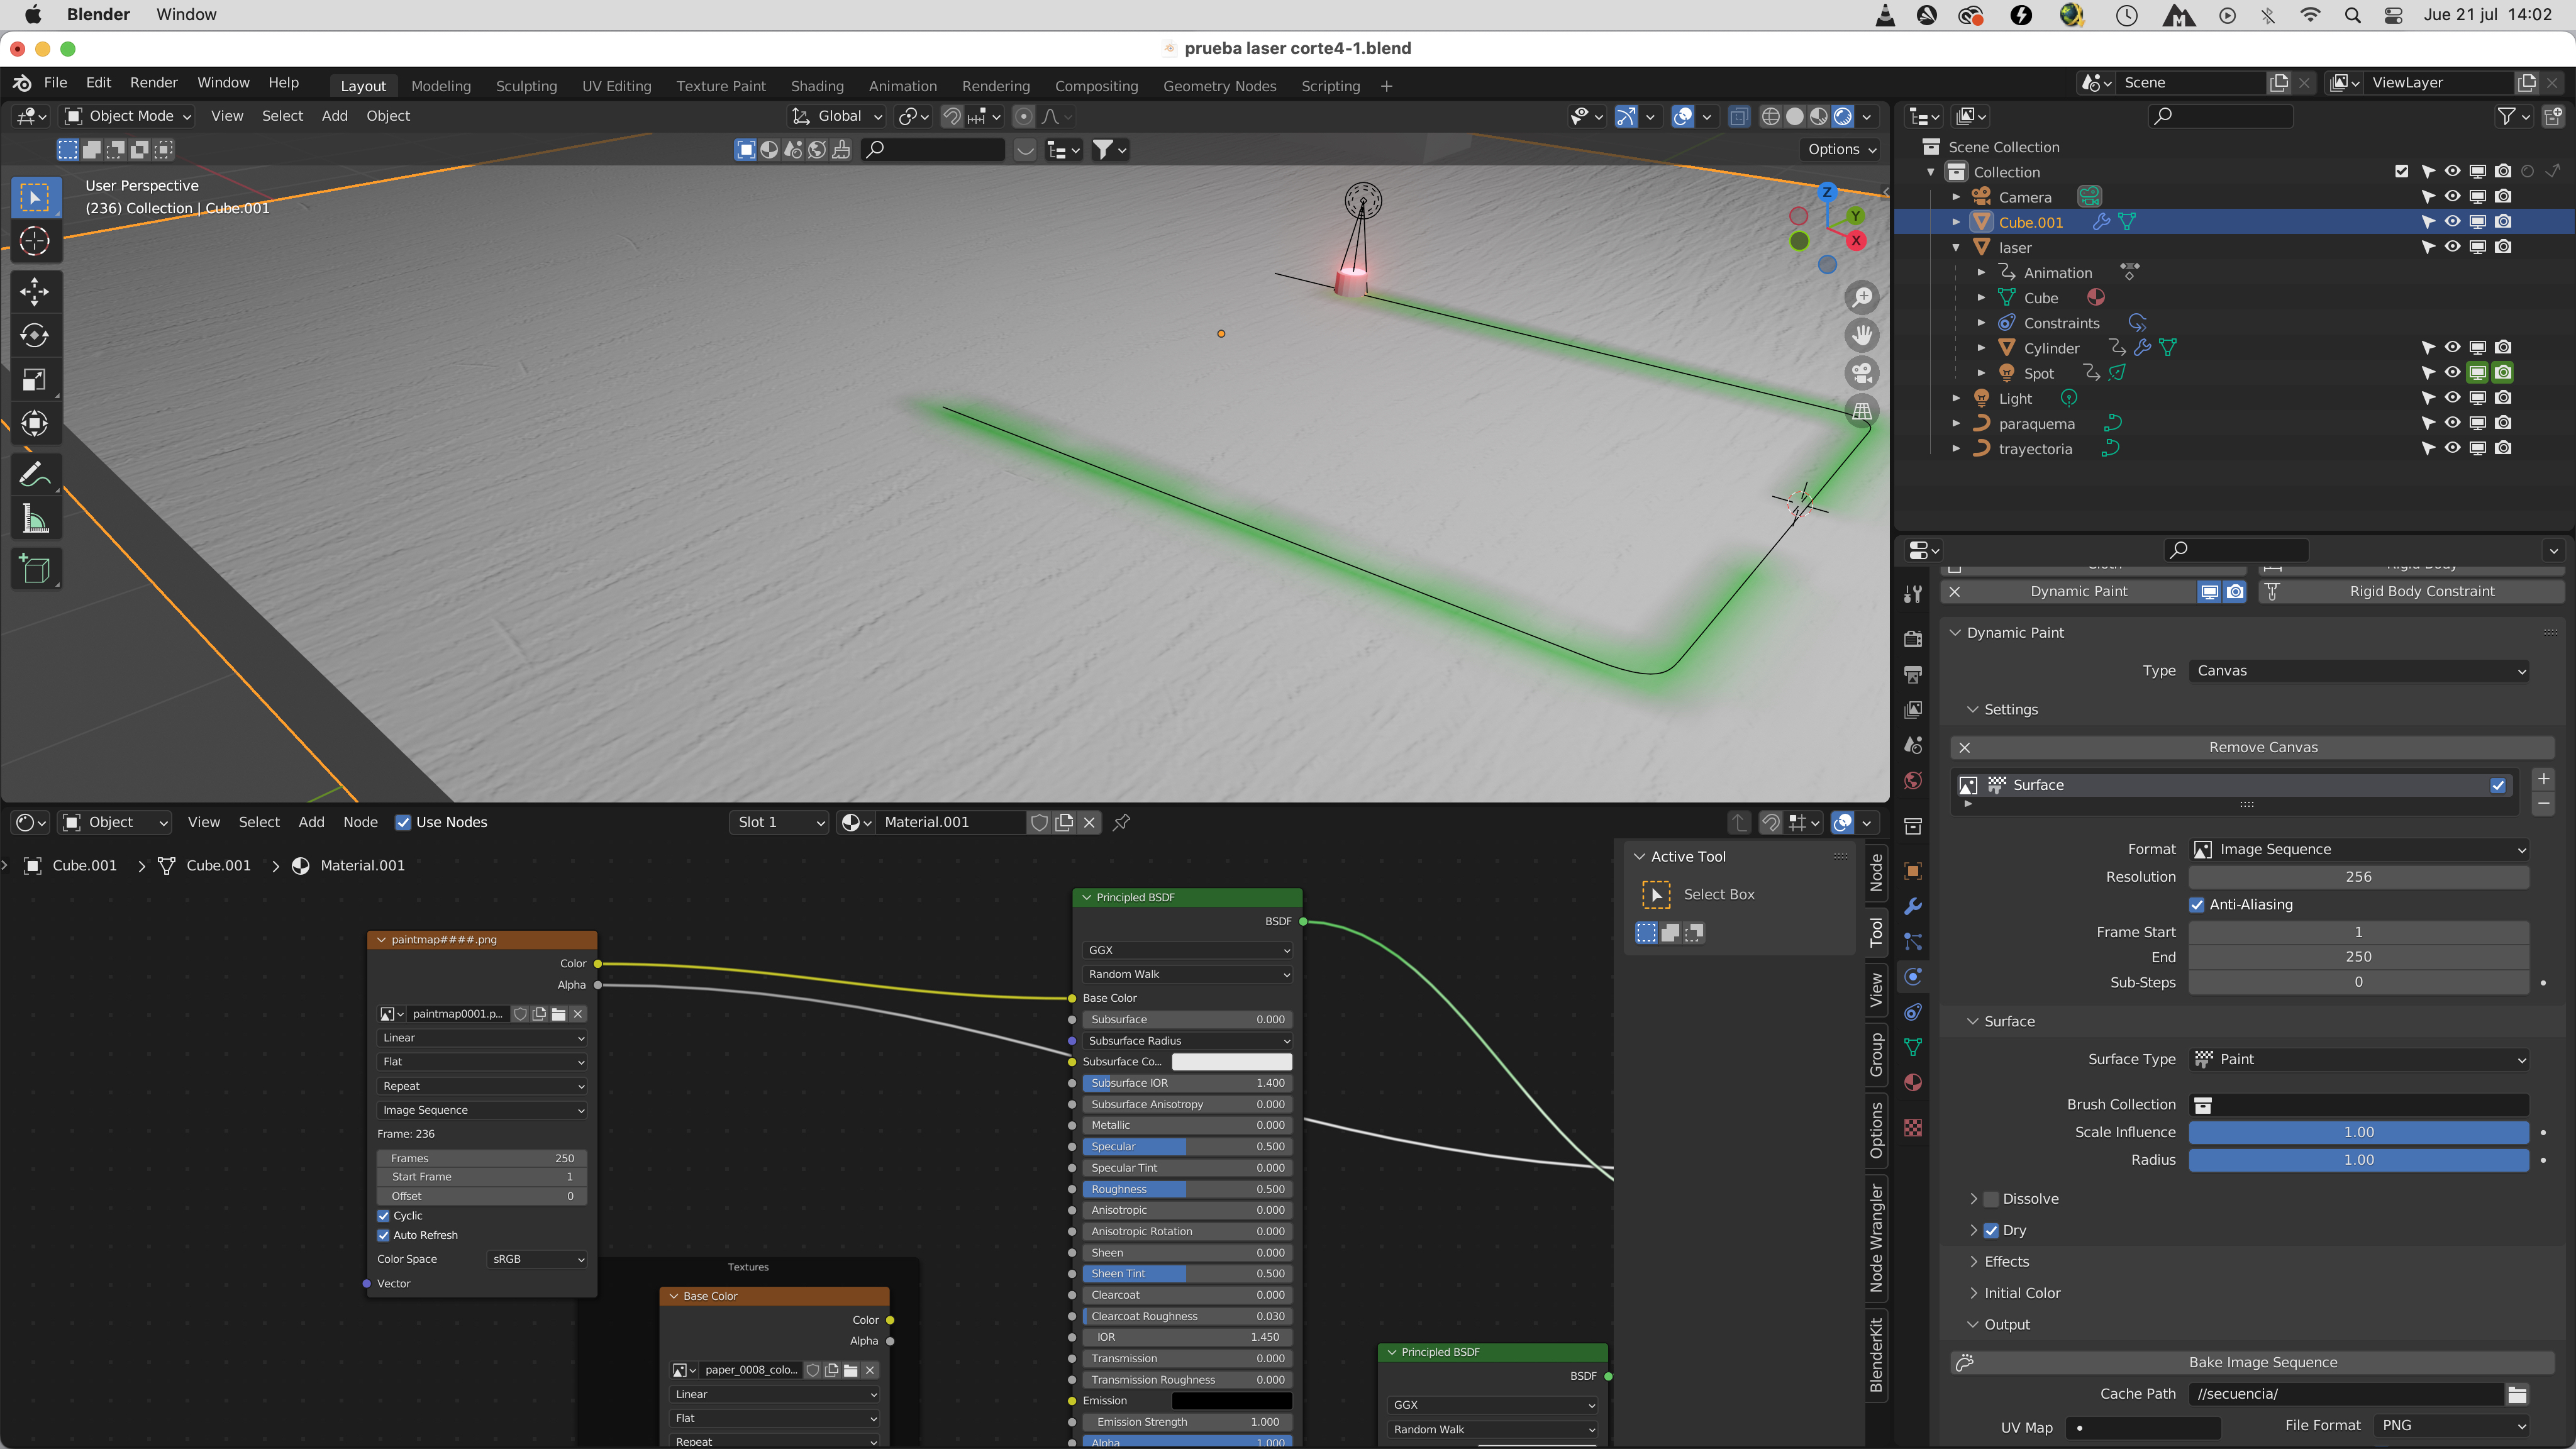Screen dimensions: 2576x1449
Task: Open the Modifier properties tab (wrench)
Action: (1913, 907)
